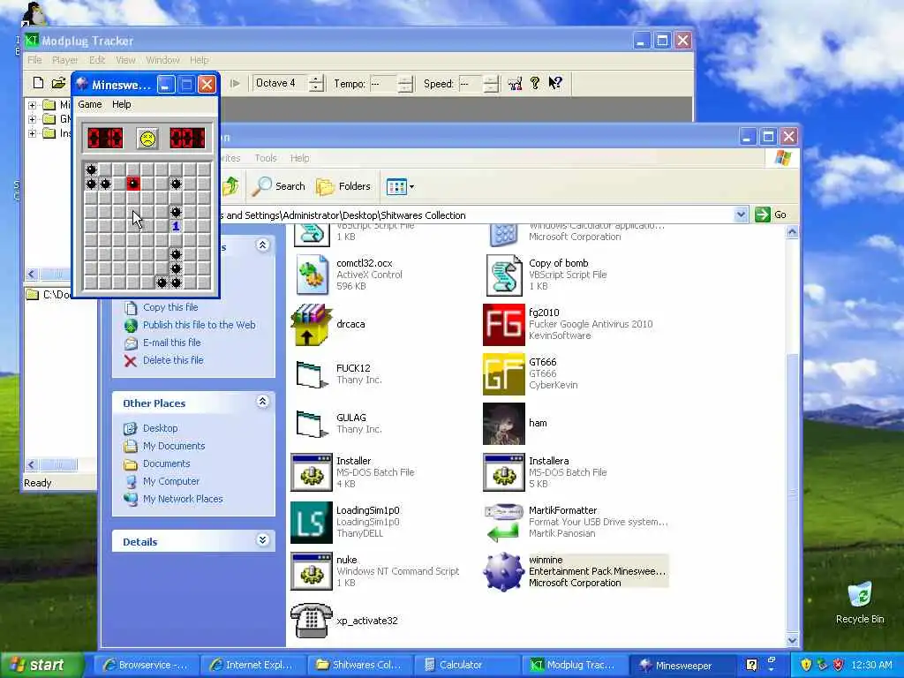Viewport: 904px width, 678px height.
Task: Click Search button in Explorer toolbar
Action: click(x=278, y=186)
